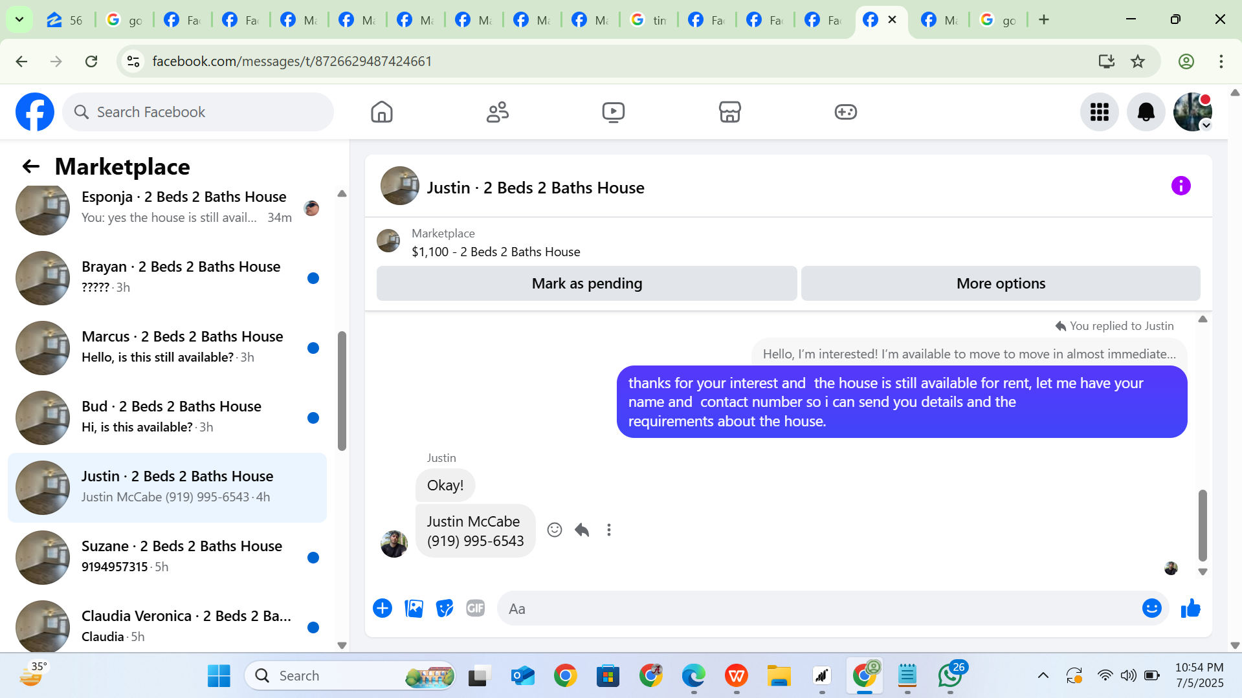
Task: Reload the page
Action: 91,61
